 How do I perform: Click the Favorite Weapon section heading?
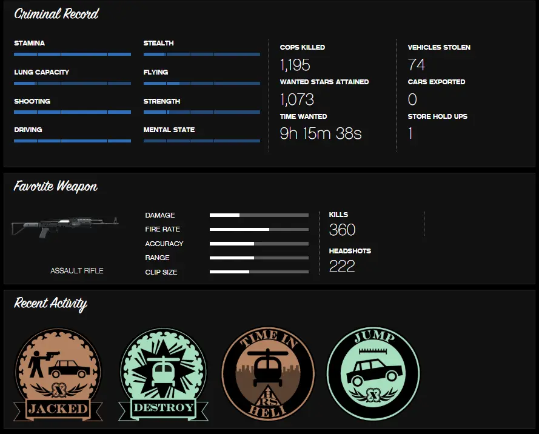click(56, 186)
